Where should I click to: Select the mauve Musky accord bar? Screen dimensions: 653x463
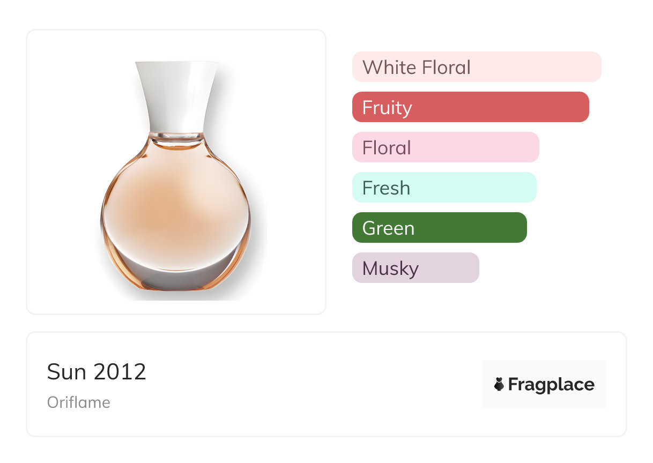tap(450, 268)
